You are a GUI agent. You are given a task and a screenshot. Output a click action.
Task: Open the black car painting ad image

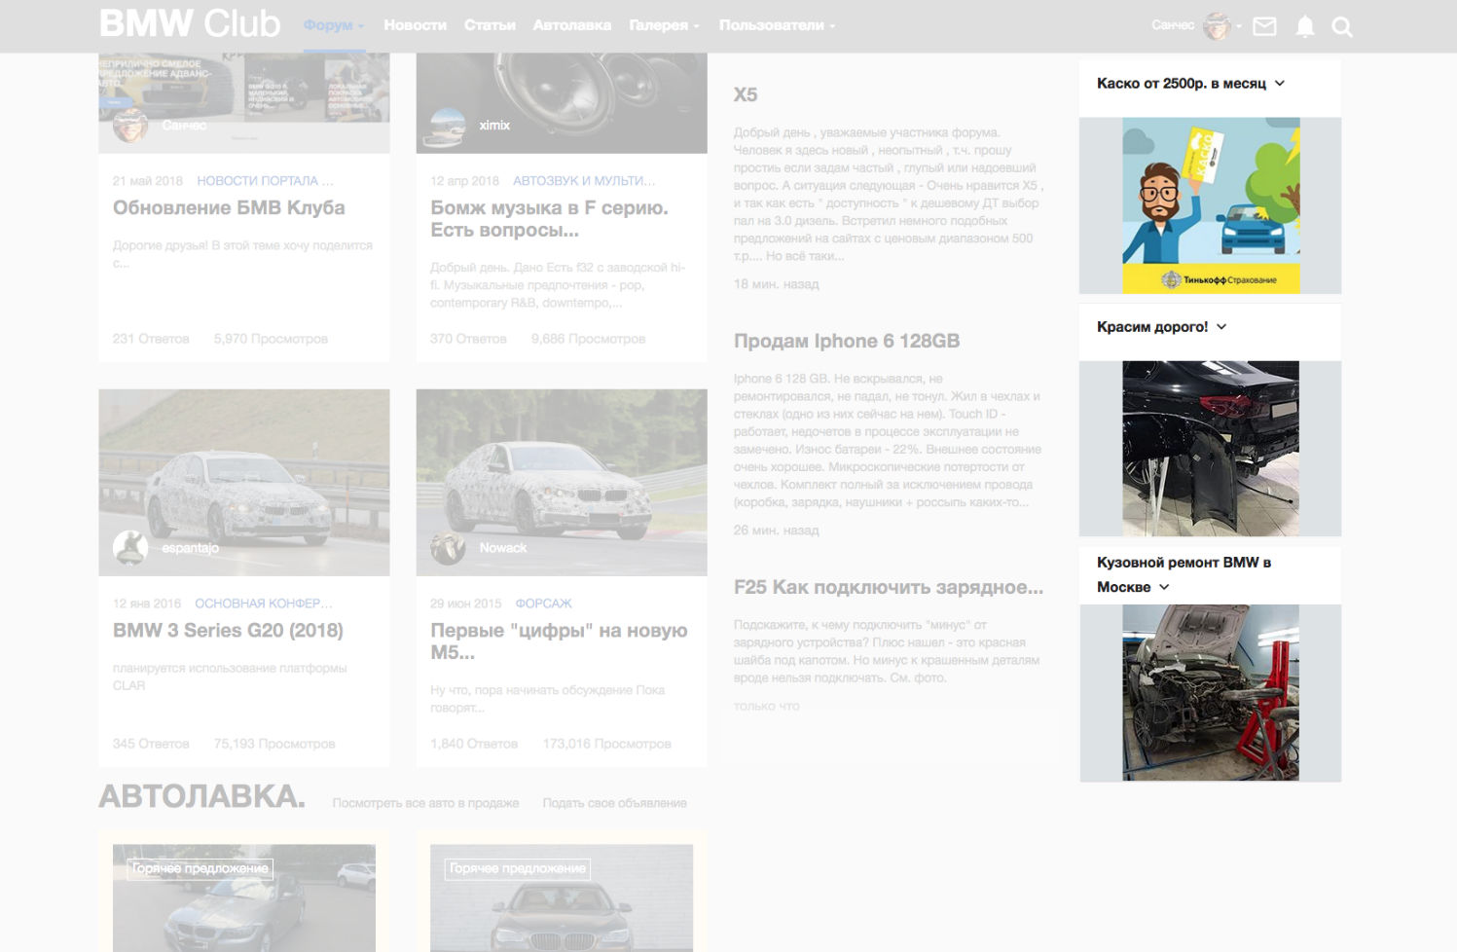pyautogui.click(x=1211, y=449)
